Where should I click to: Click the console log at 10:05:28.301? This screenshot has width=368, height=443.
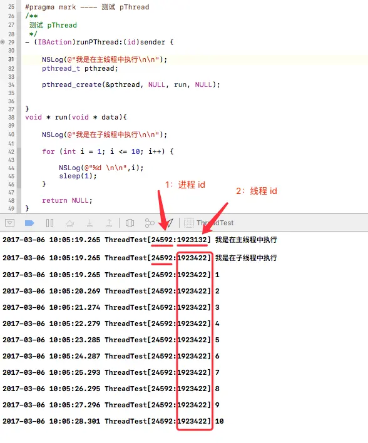point(113,421)
